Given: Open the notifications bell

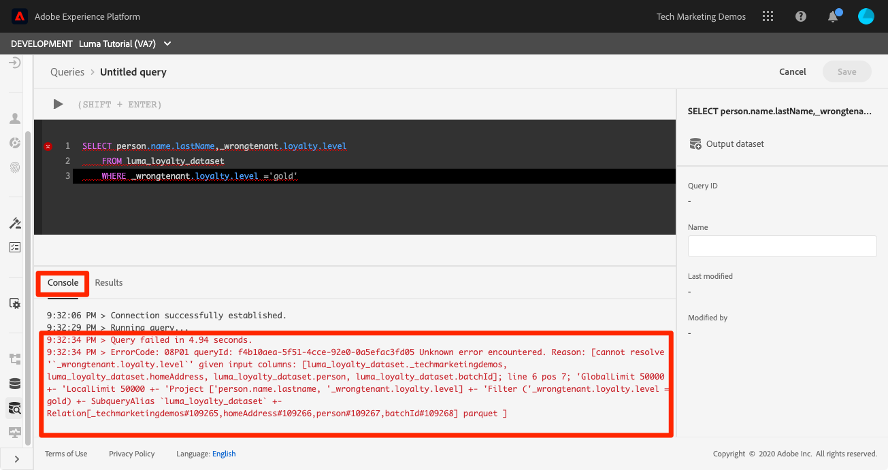Looking at the screenshot, I should [834, 16].
